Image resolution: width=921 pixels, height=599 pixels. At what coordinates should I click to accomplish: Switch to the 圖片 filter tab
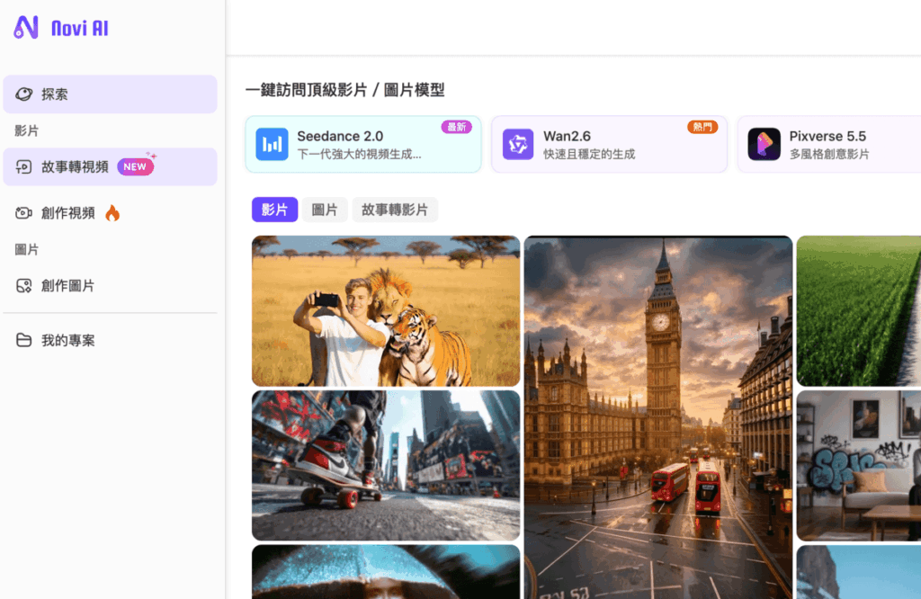pyautogui.click(x=325, y=209)
